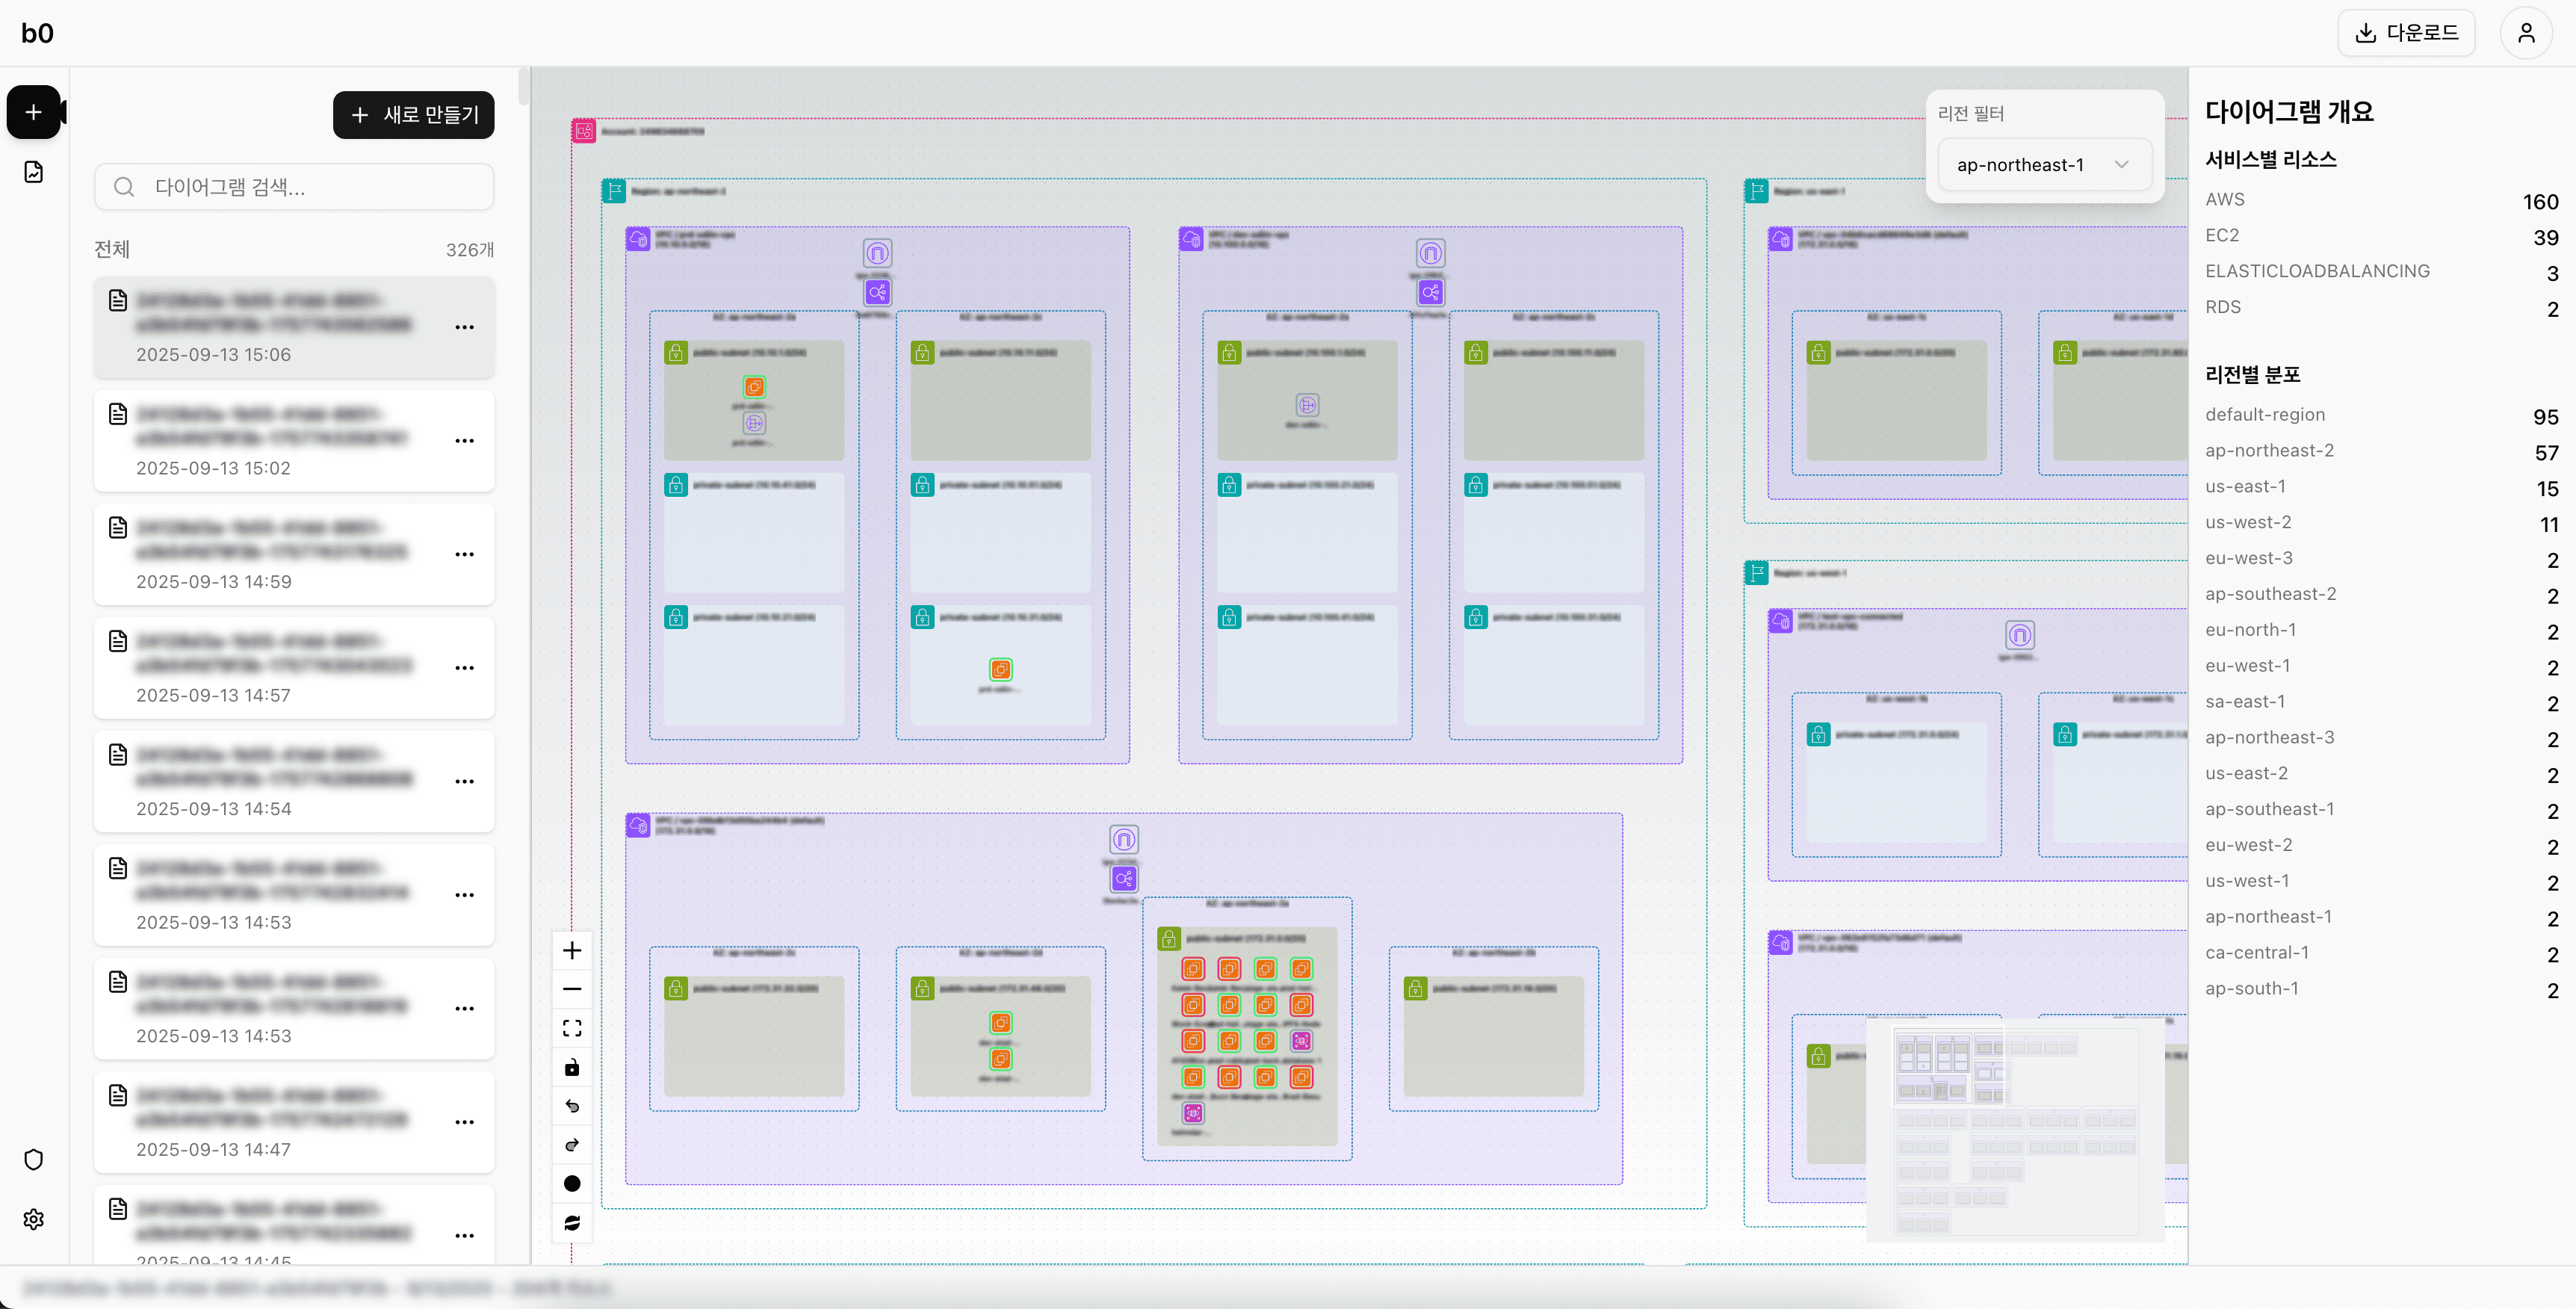
Task: Open settings gear in left sidebar
Action: coord(34,1219)
